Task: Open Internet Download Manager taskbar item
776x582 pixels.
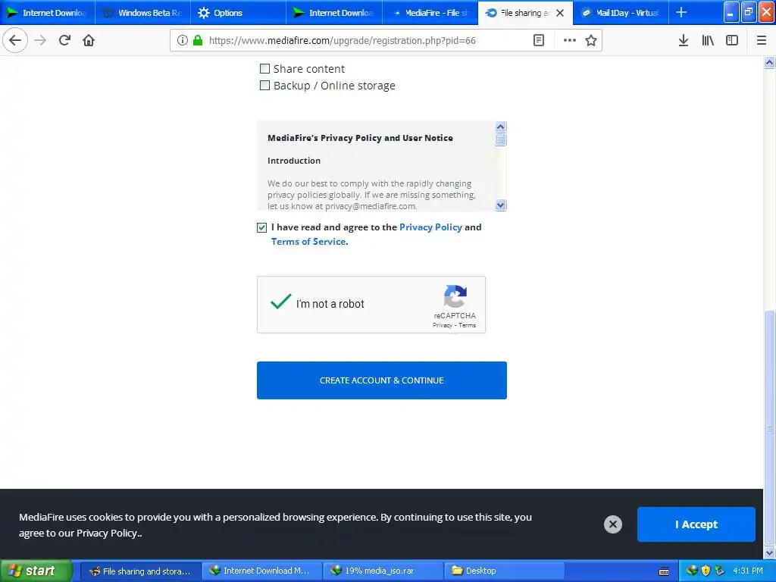Action: (261, 571)
